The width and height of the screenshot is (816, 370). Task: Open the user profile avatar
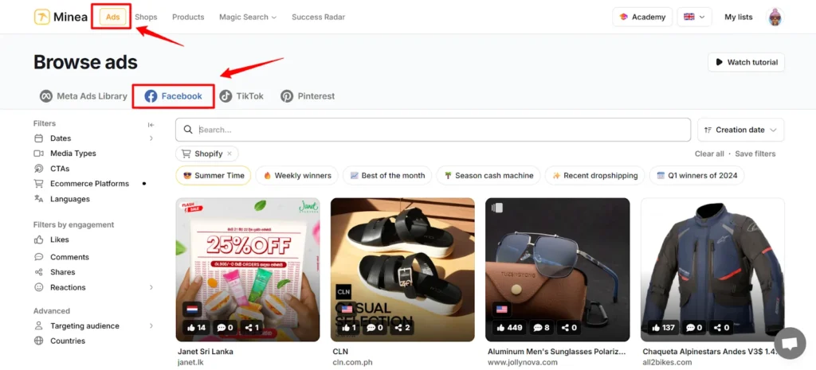[774, 18]
